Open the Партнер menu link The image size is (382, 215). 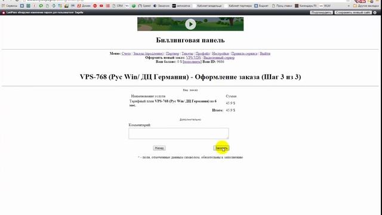click(x=172, y=53)
